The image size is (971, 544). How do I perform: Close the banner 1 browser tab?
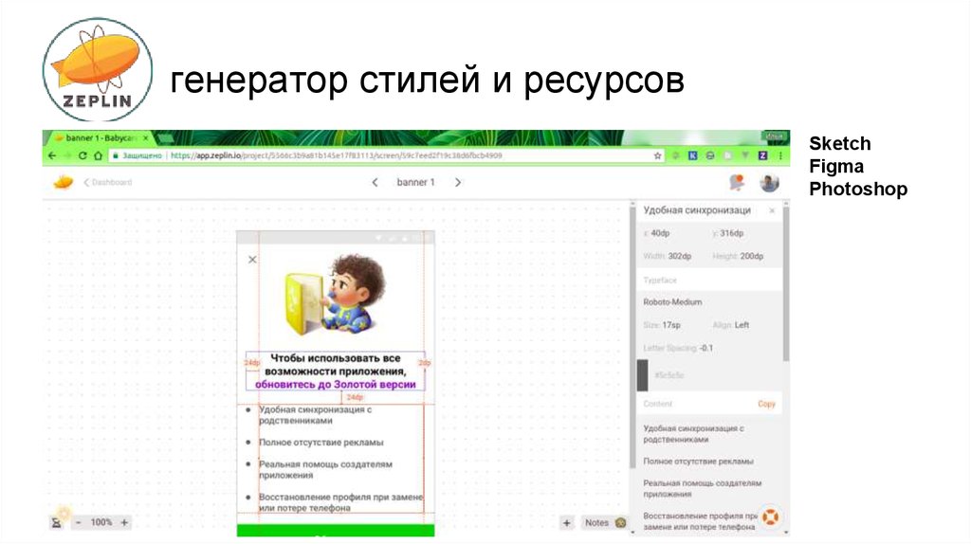145,138
